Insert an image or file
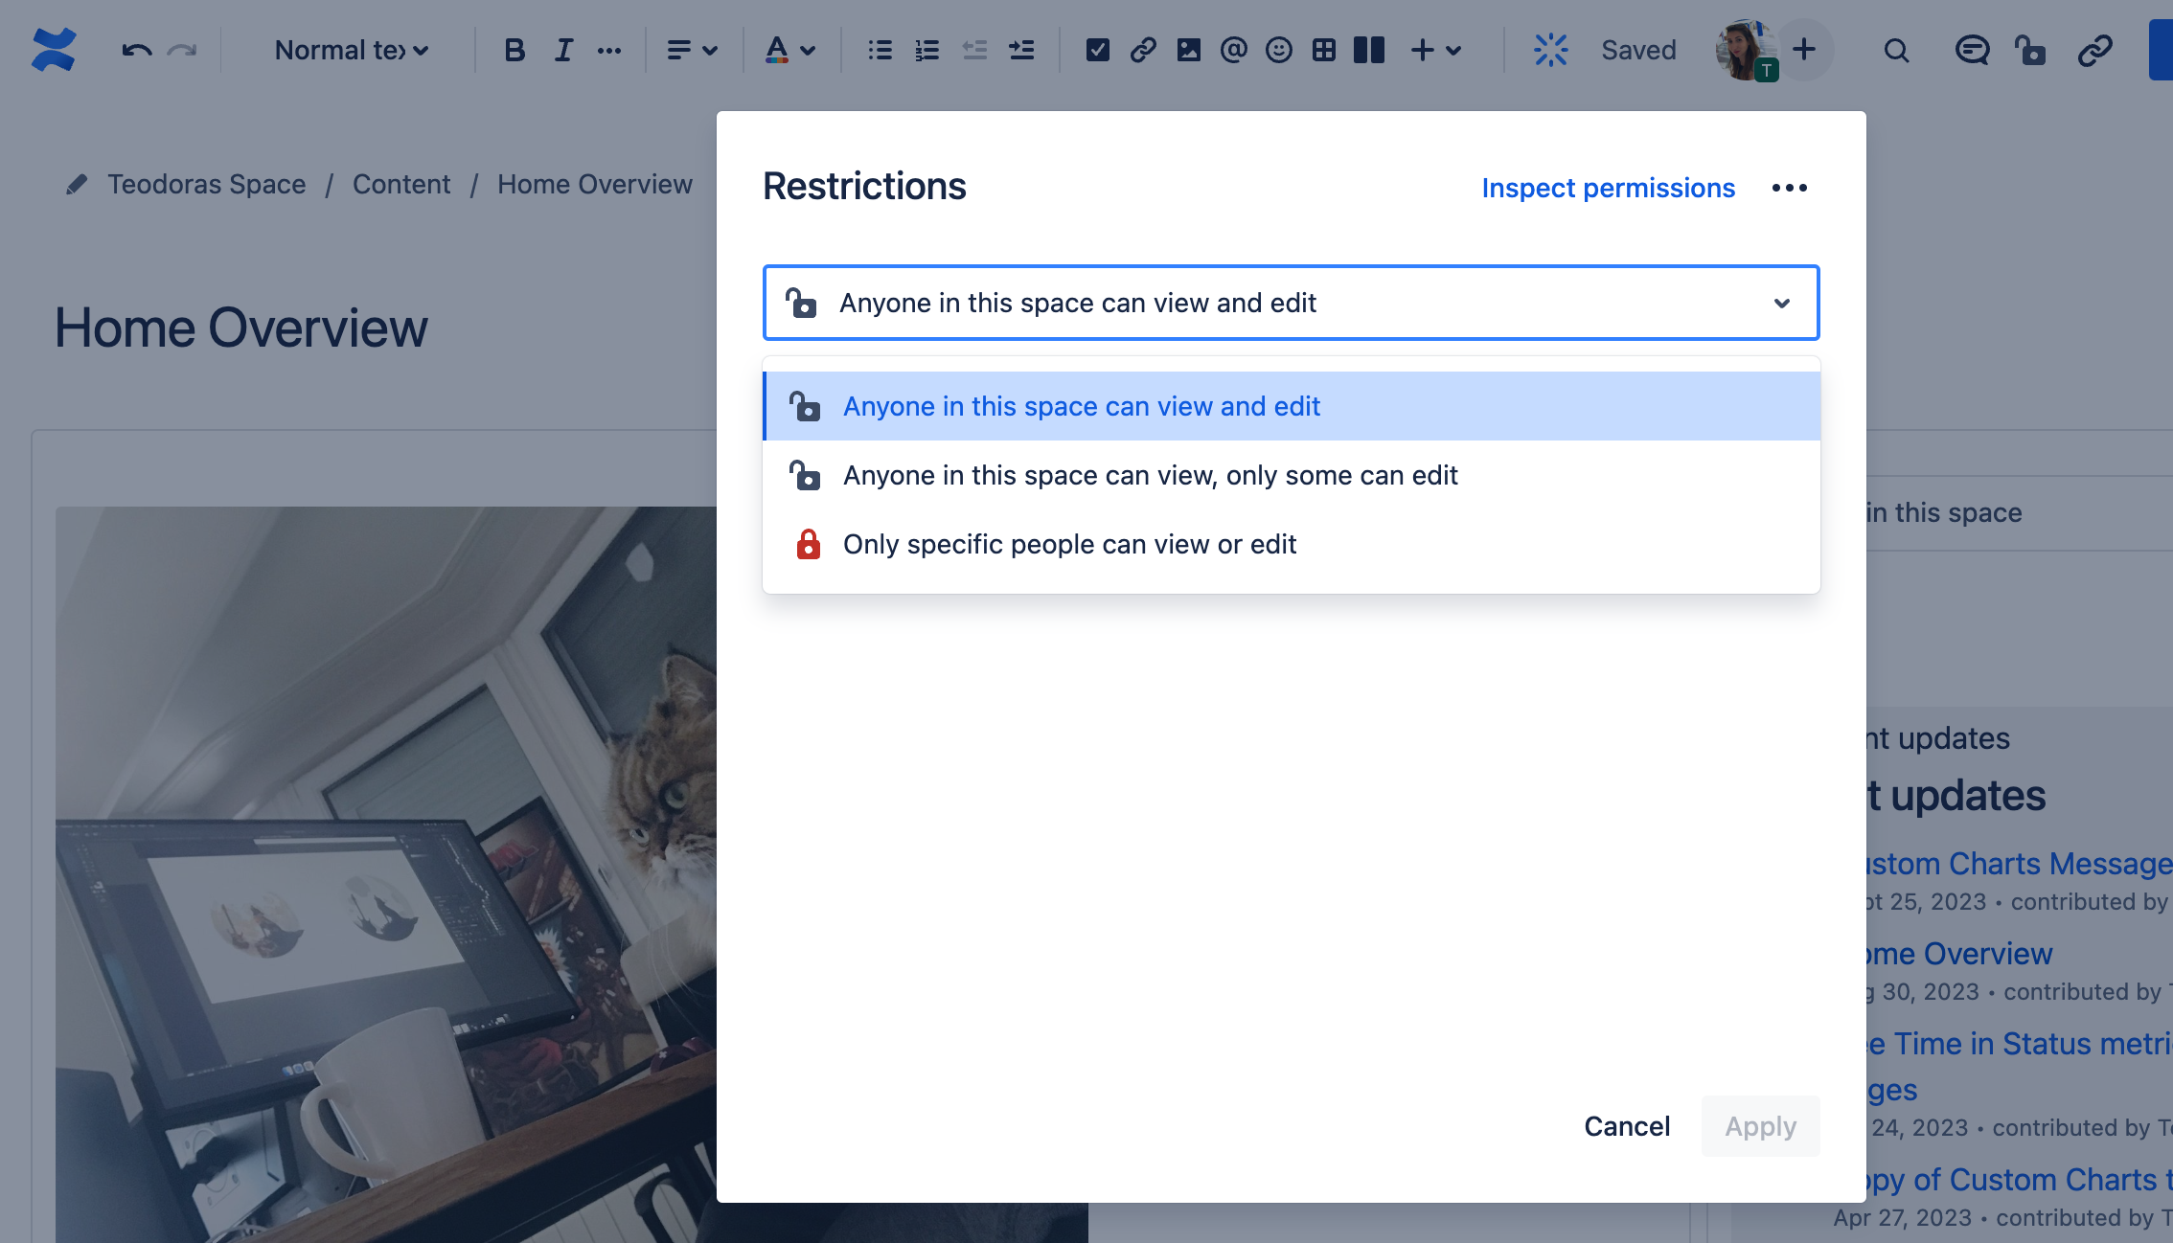The height and width of the screenshot is (1243, 2173). click(1189, 50)
